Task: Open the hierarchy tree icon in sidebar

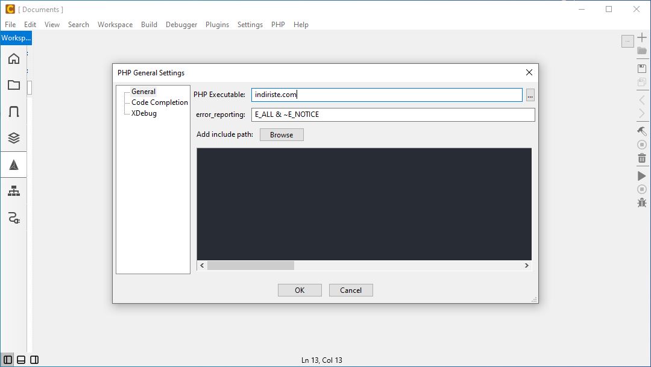Action: [14, 191]
